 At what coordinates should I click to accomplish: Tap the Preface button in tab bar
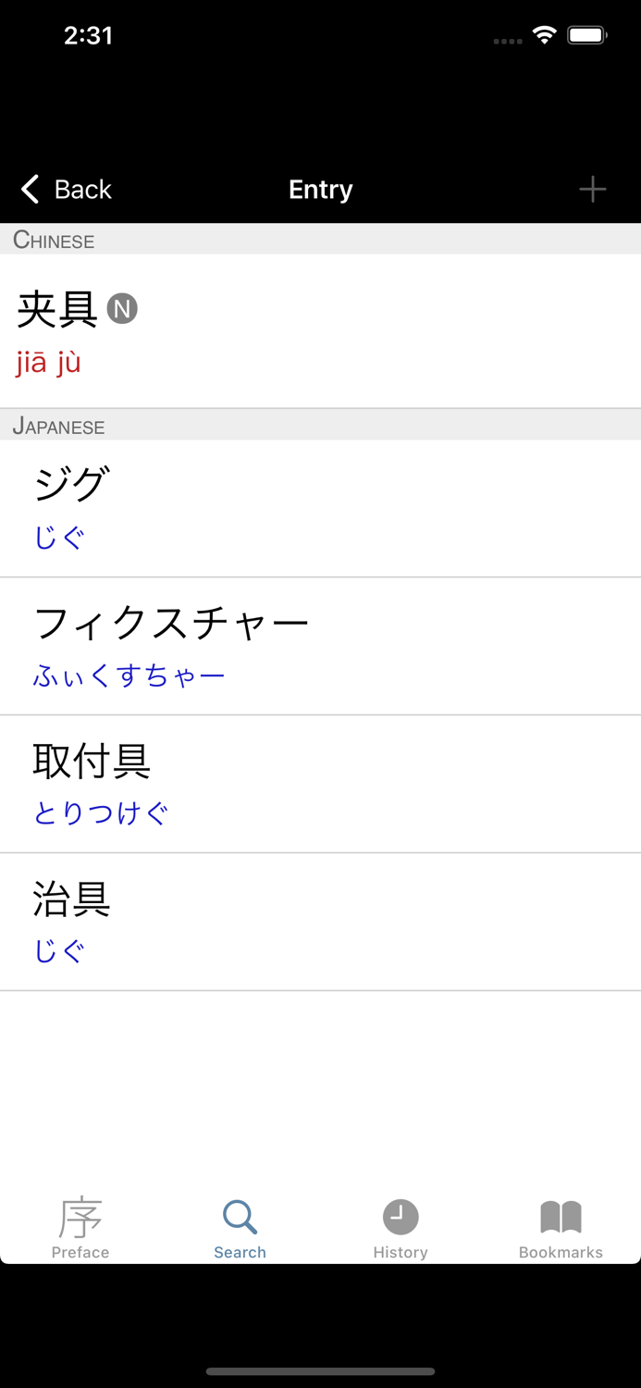80,1227
